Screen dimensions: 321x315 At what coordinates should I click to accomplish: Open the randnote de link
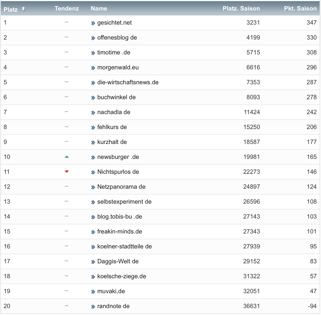(x=113, y=306)
